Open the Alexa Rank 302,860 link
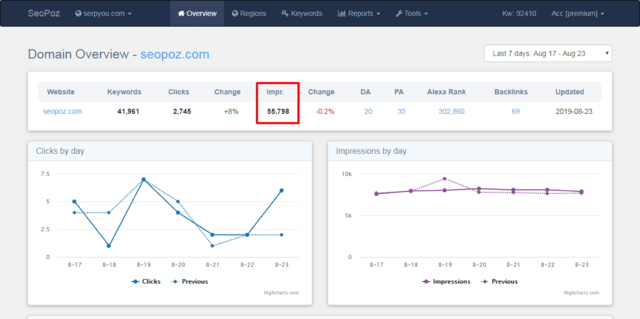 click(451, 111)
